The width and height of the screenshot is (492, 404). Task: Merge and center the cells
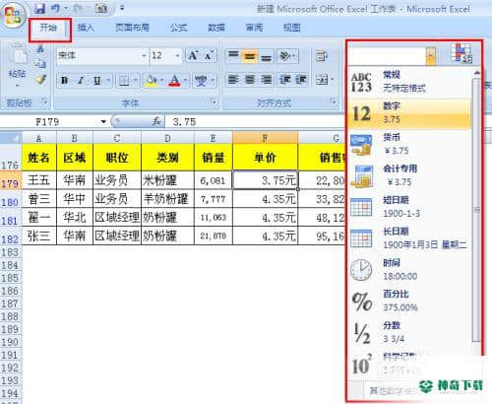coord(323,80)
